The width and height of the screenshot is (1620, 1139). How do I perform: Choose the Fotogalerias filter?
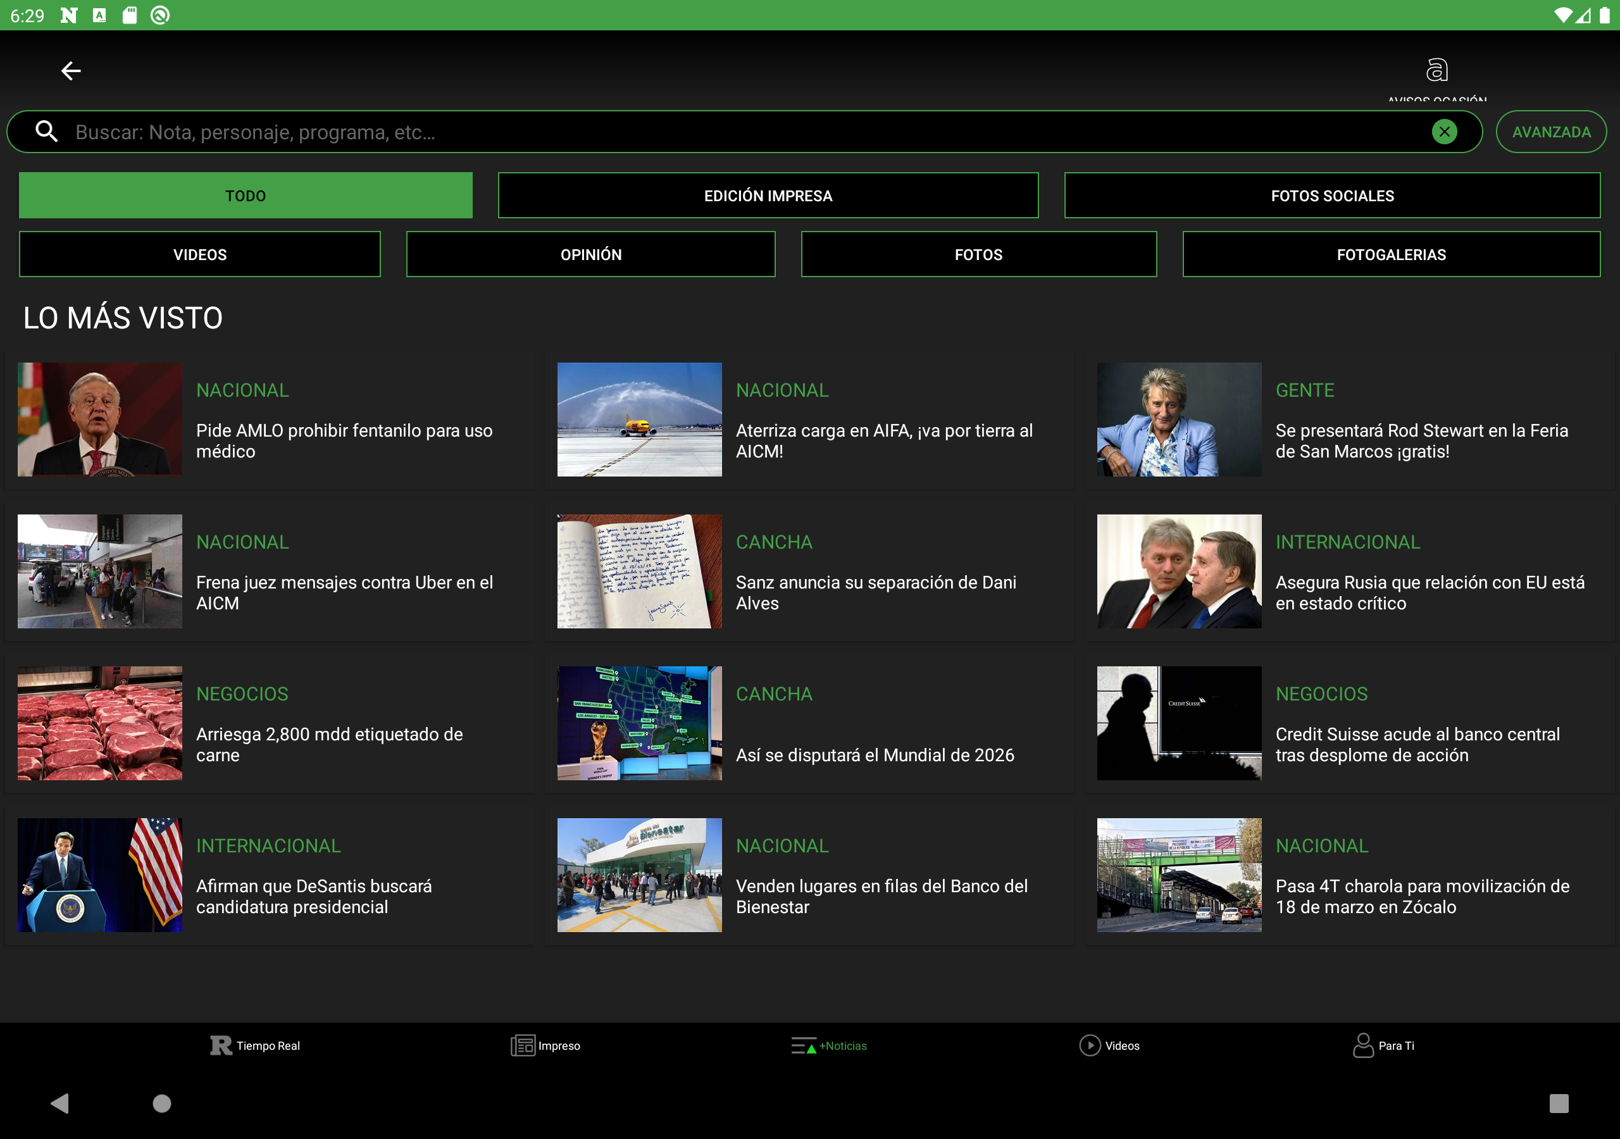pyautogui.click(x=1391, y=255)
